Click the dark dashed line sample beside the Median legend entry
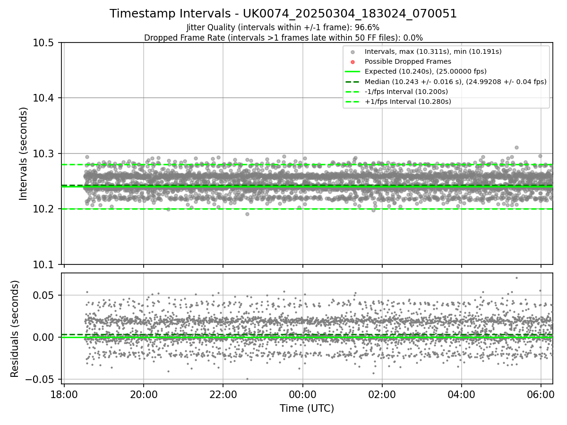This screenshot has height=425, width=567. 352,82
